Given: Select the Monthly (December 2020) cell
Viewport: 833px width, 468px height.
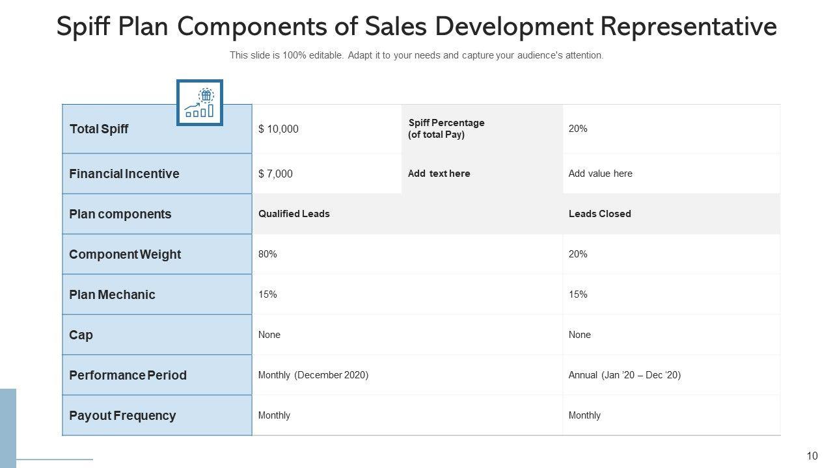Looking at the screenshot, I should coord(313,375).
